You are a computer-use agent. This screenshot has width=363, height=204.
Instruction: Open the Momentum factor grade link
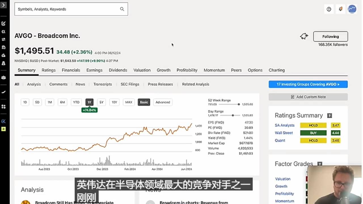point(284,201)
